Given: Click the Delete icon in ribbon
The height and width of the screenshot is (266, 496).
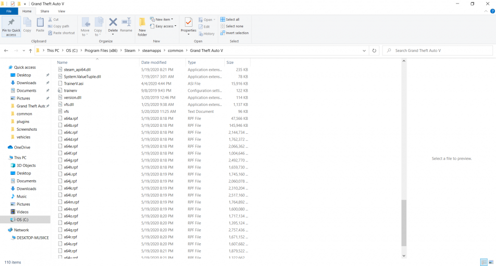Looking at the screenshot, I should pos(113,25).
